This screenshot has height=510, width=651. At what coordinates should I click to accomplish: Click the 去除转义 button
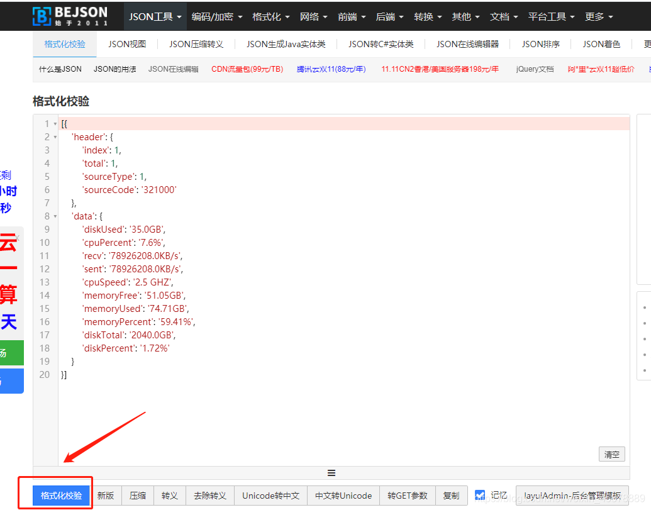tap(210, 496)
